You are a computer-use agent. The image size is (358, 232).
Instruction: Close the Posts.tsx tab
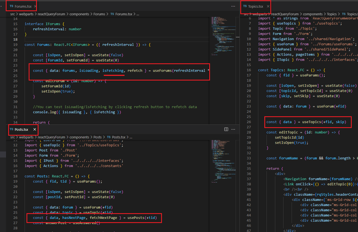tap(34, 129)
